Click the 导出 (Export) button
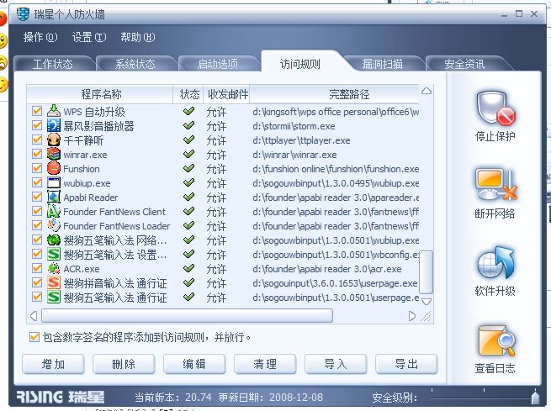Image resolution: width=551 pixels, height=411 pixels. tap(406, 364)
